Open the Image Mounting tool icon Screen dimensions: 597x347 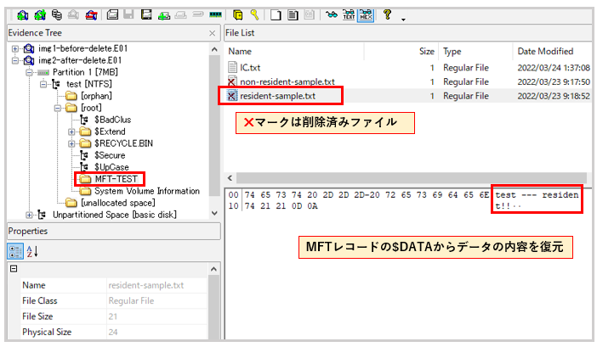57,15
